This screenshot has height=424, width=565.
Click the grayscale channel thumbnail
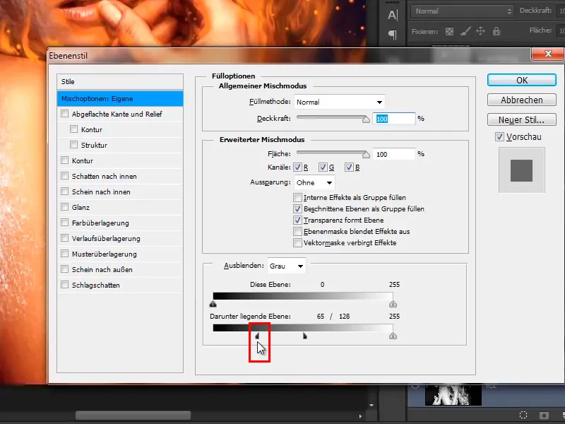[453, 394]
